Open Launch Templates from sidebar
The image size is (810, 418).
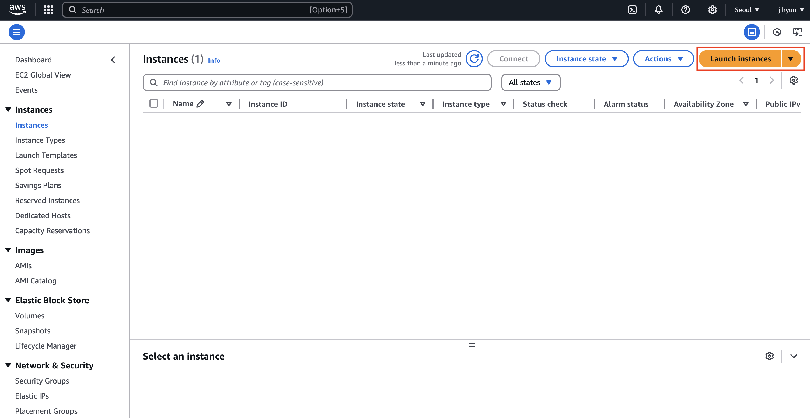pyautogui.click(x=46, y=155)
